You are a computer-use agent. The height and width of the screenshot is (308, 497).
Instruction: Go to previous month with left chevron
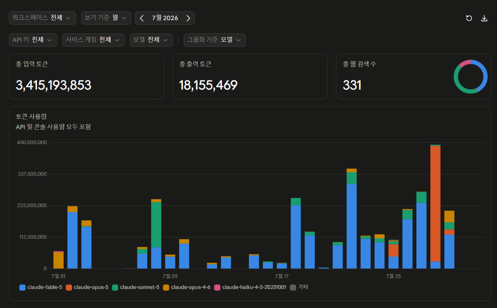142,18
